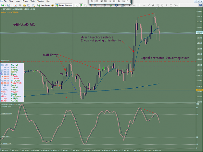Select the horizontal line drawing tool

[144, 5]
